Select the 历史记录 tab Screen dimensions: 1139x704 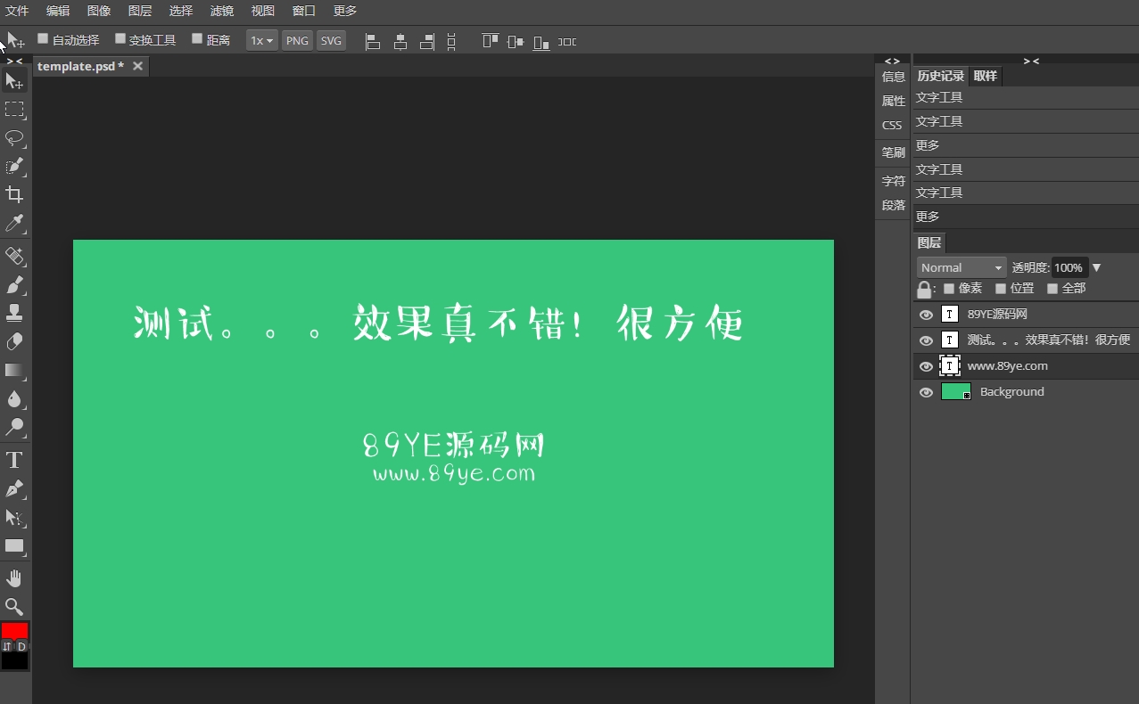pos(941,76)
